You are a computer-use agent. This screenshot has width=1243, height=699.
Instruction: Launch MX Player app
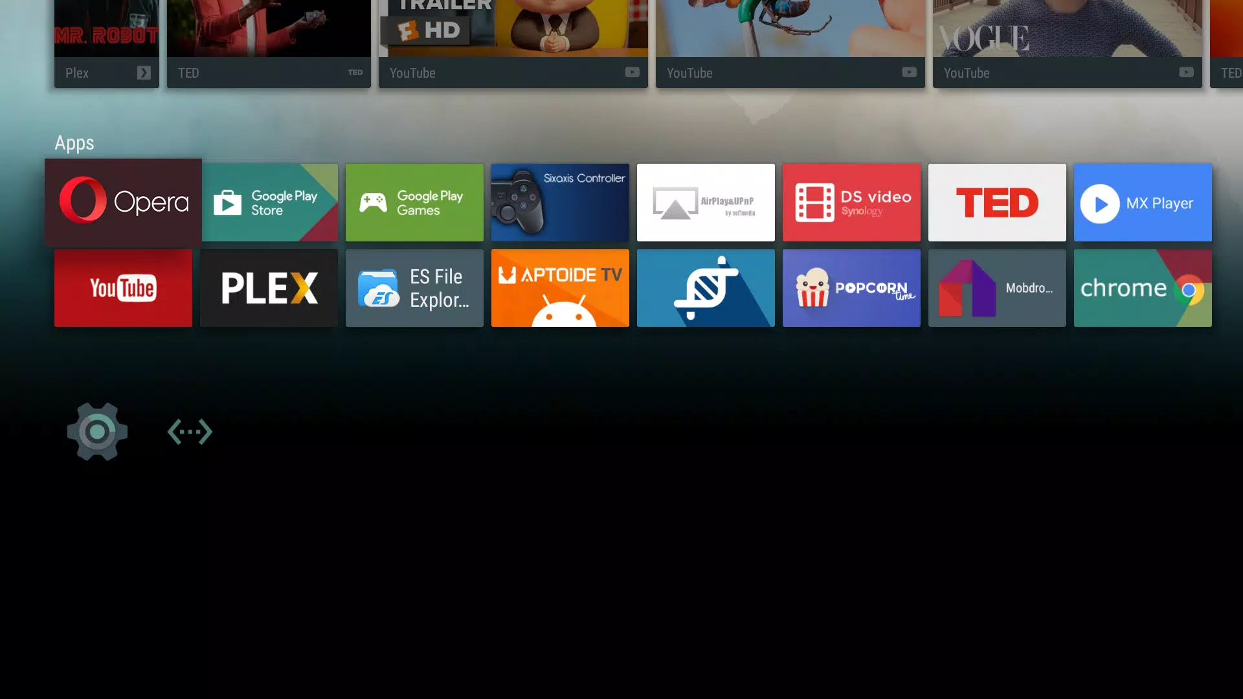tap(1143, 203)
